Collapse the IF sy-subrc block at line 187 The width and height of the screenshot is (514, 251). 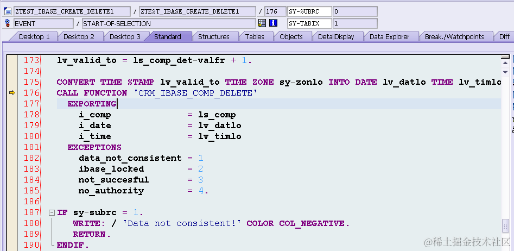coord(52,212)
